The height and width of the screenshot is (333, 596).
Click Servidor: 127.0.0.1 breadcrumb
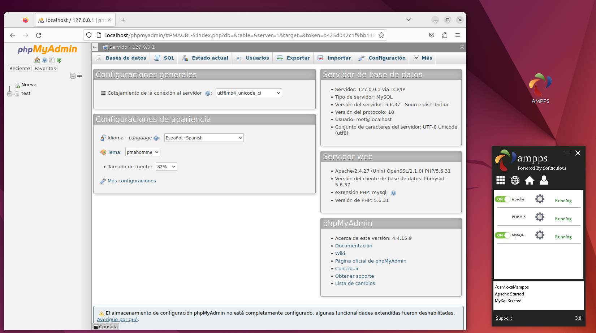(132, 47)
